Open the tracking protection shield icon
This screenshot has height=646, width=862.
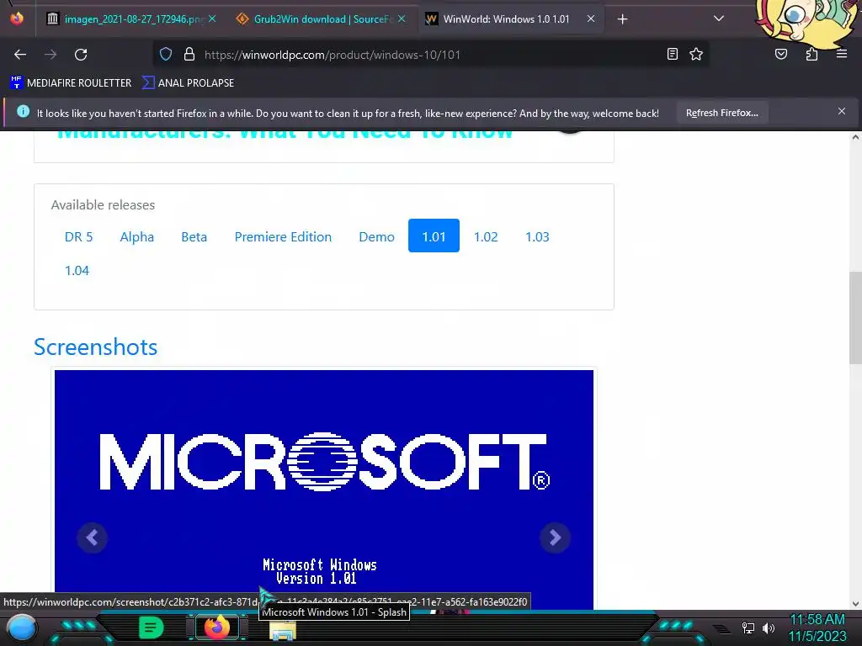pos(166,55)
